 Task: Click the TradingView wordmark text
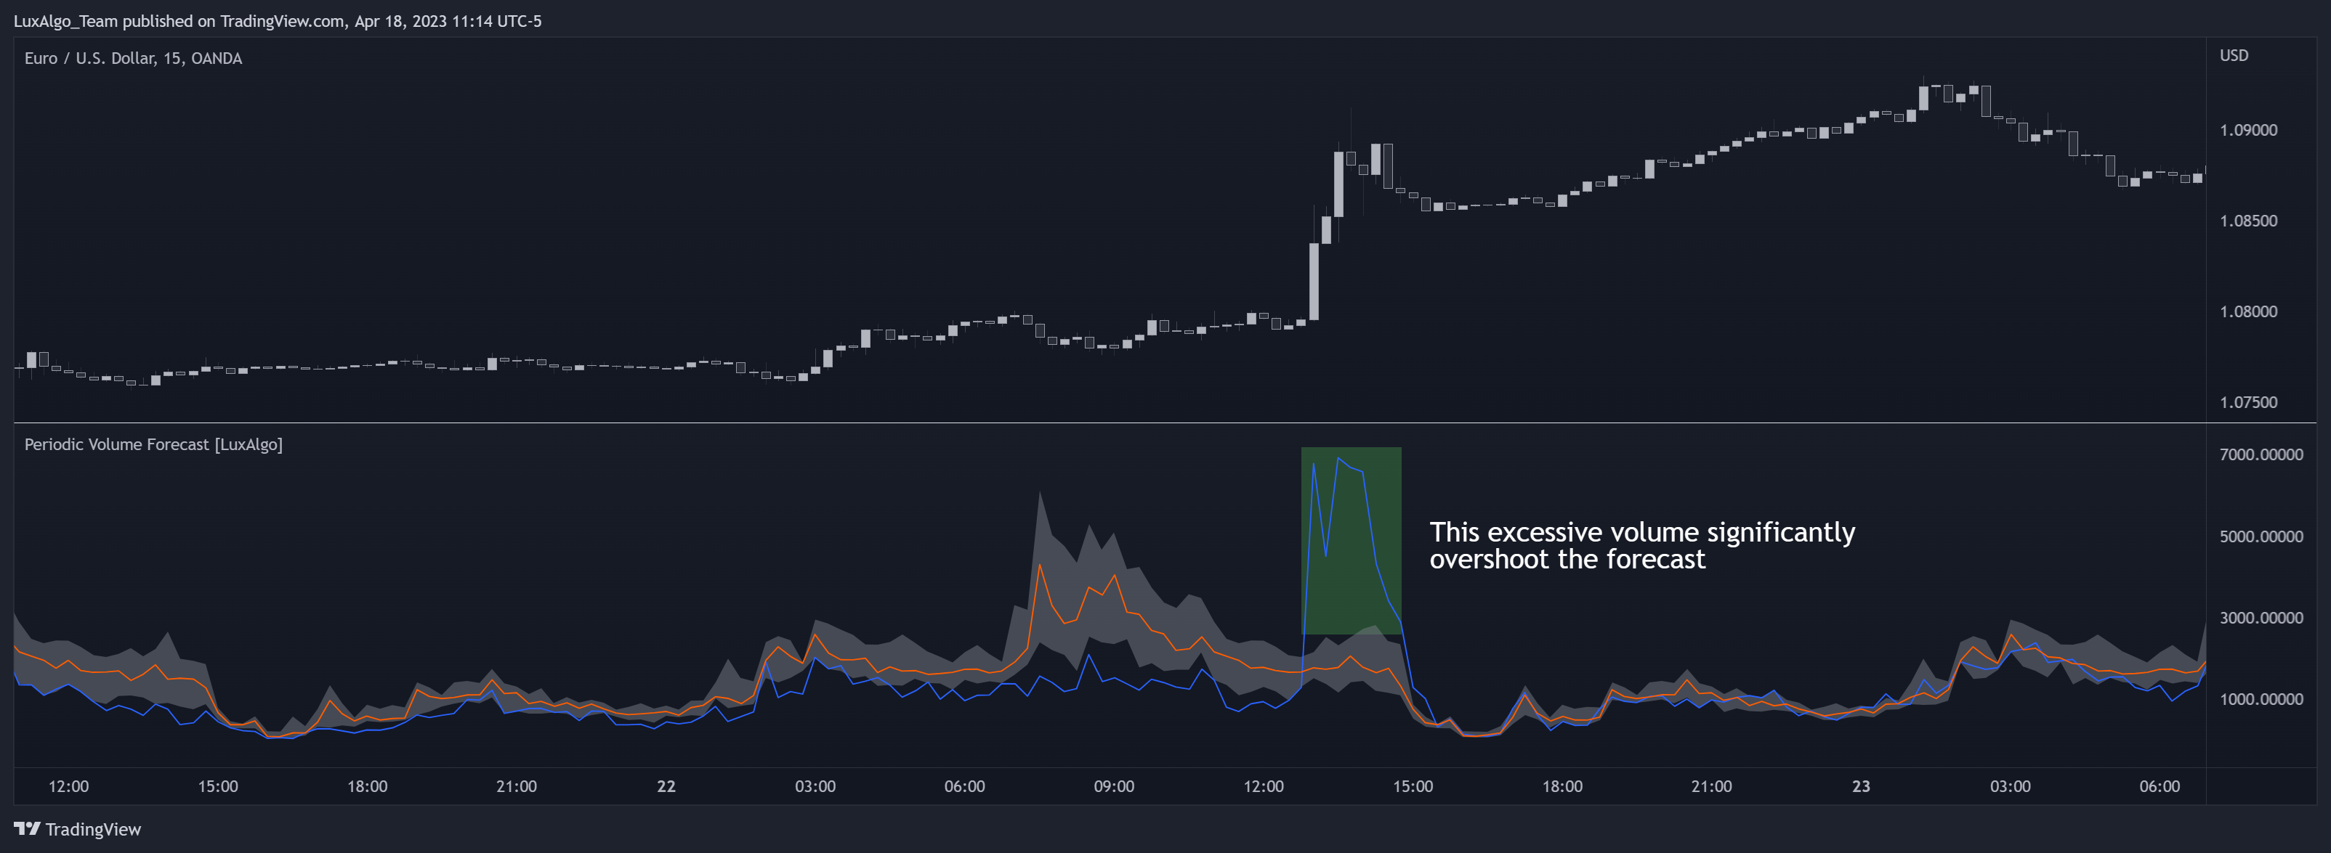pyautogui.click(x=93, y=830)
